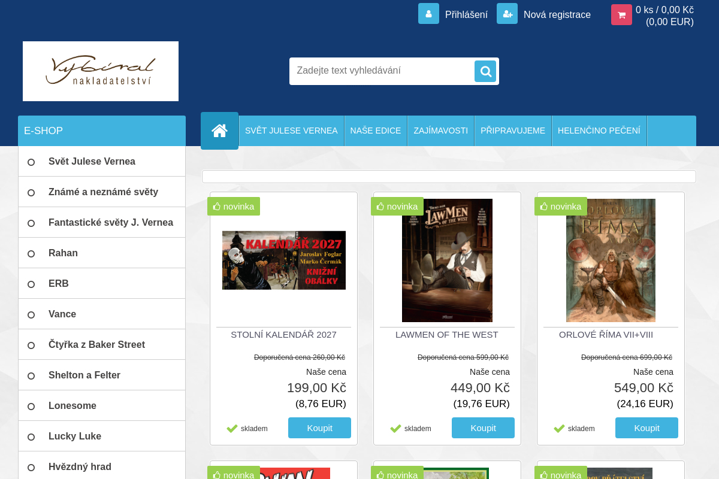Click the bullet icon beside Lucky Luke
The image size is (719, 479).
click(x=31, y=437)
